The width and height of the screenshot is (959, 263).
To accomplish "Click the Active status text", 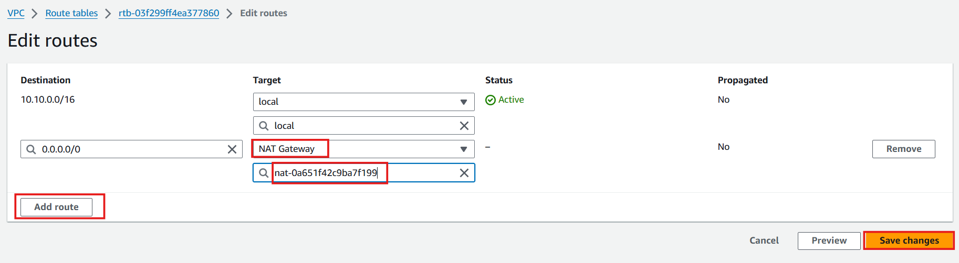I will pos(511,100).
